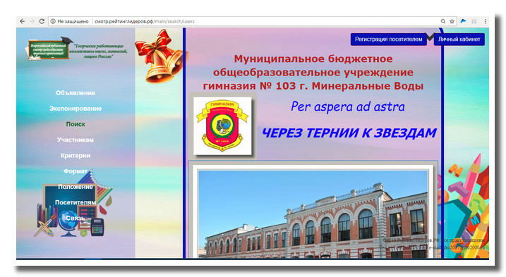Image resolution: width=506 pixels, height=277 pixels.
Task: Click the zoom magnifier icon in address bar
Action: [x=443, y=21]
